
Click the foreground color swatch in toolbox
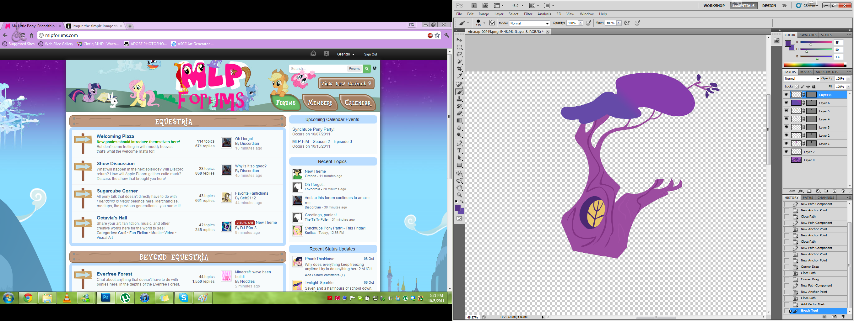tap(458, 208)
